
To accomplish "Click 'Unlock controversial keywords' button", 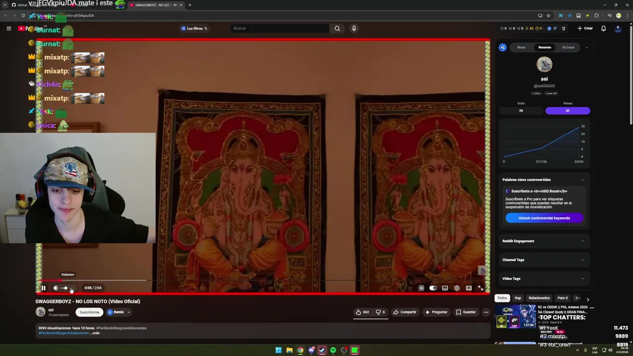I will [544, 218].
